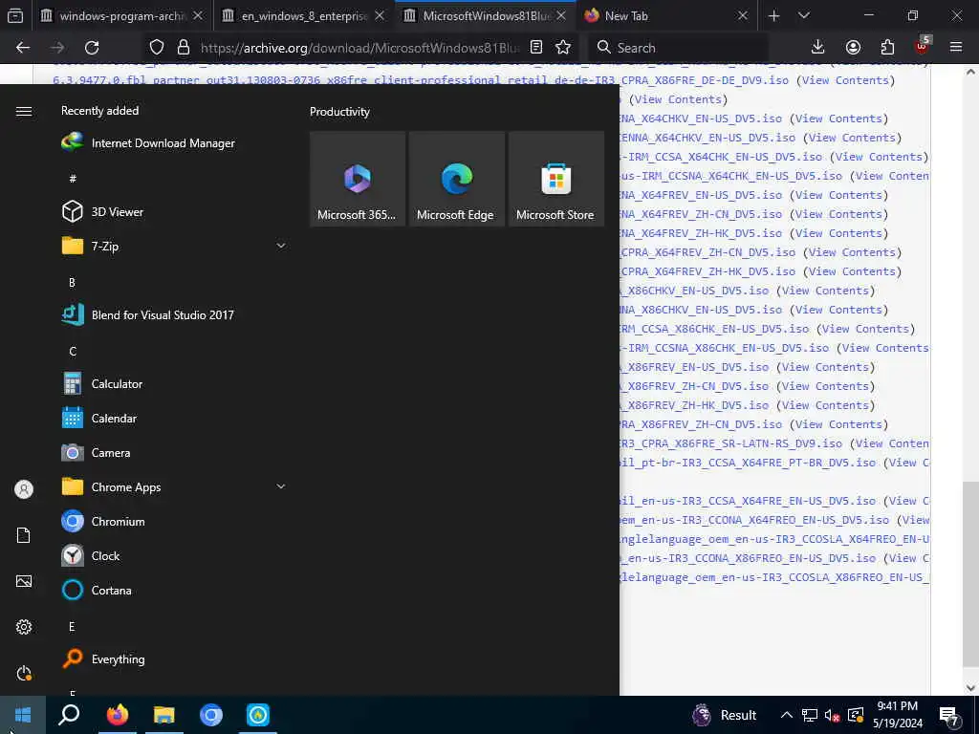The image size is (979, 734).
Task: Open Firefox downloads panel
Action: click(818, 48)
